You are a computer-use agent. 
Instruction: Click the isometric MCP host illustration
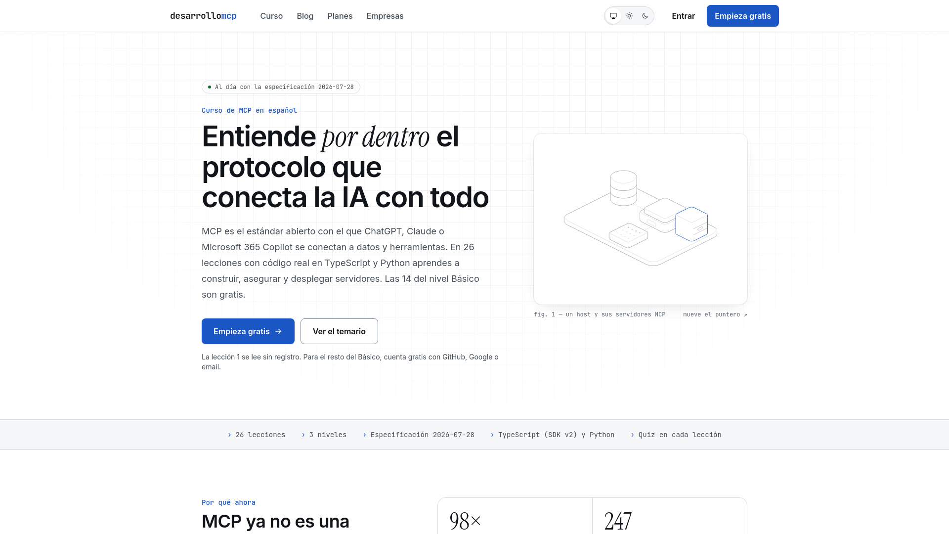pos(641,219)
